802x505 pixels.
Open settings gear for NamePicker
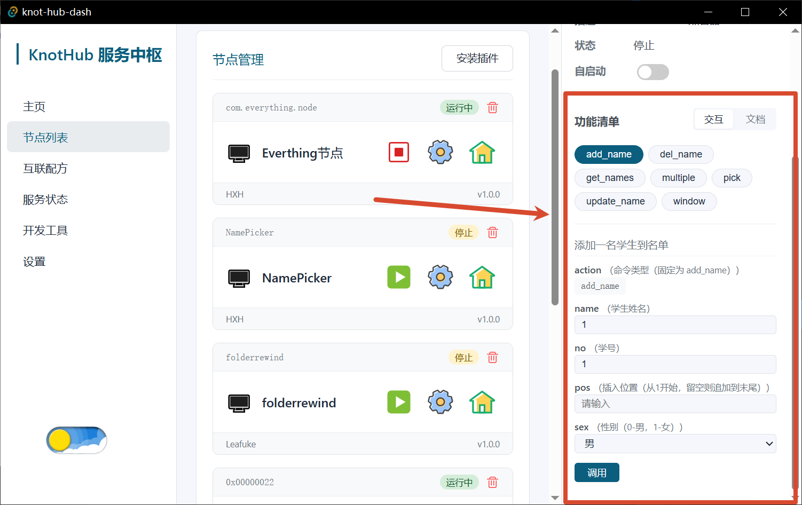(441, 277)
